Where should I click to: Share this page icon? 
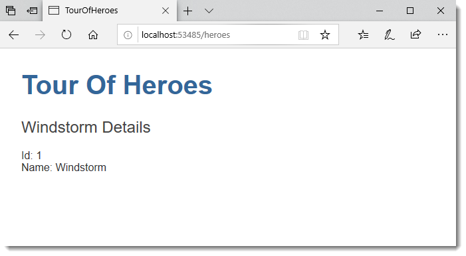tap(415, 34)
